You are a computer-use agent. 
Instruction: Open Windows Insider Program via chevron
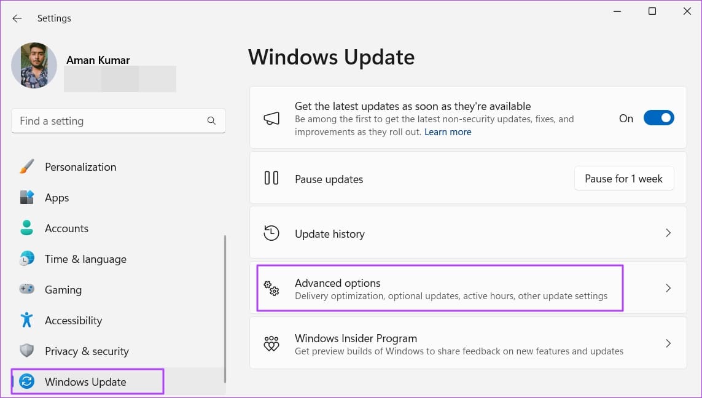click(x=668, y=343)
